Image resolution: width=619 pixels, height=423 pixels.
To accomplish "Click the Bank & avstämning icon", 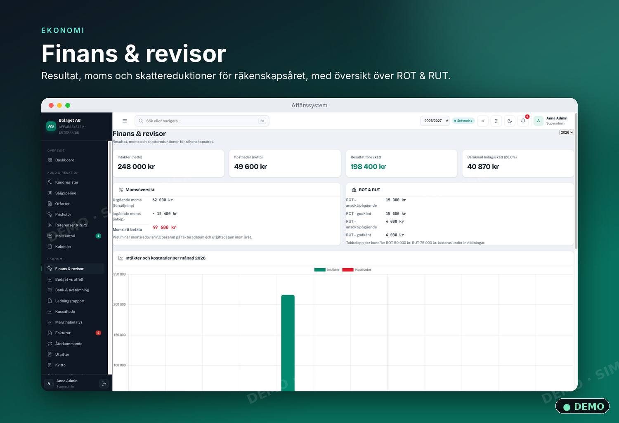I will tap(50, 290).
